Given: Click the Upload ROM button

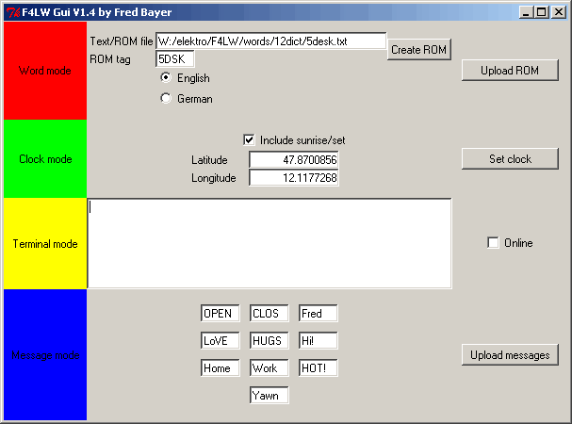Looking at the screenshot, I should pos(510,71).
